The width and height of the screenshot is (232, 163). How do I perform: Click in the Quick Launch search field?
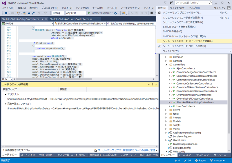pos(191,3)
